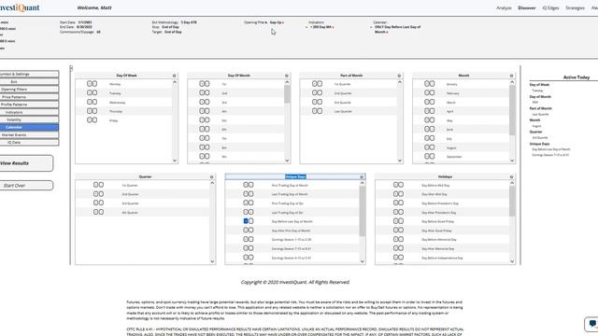Open the Opening Filters section
The image size is (598, 336).
click(x=29, y=90)
